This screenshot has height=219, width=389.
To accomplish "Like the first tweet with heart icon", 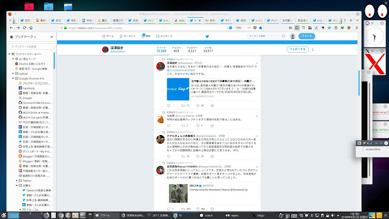I will (198, 105).
